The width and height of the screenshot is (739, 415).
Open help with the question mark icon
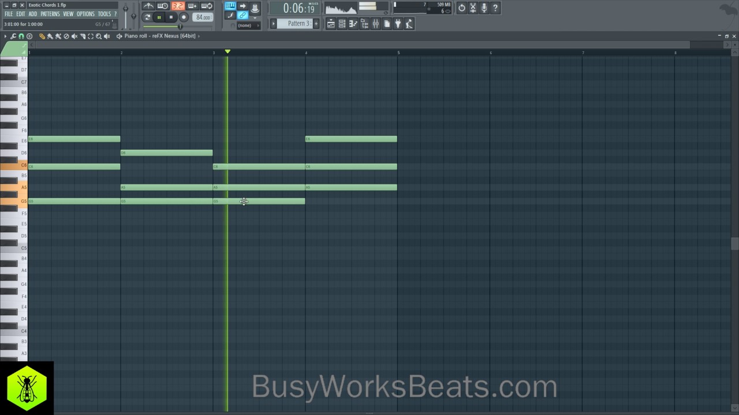click(495, 8)
